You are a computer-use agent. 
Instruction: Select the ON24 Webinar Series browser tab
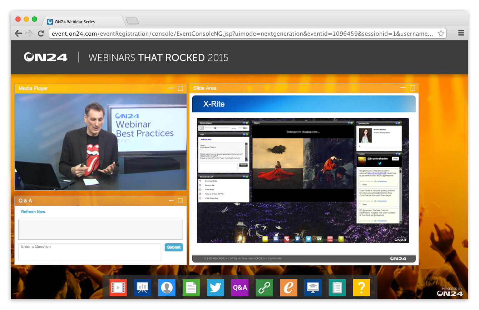pos(84,21)
